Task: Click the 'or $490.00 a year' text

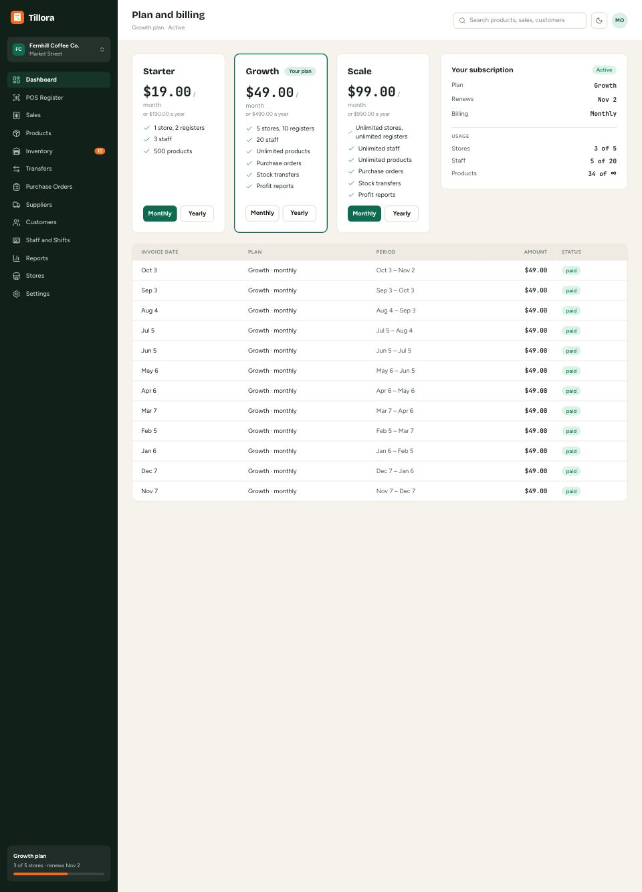Action: pyautogui.click(x=267, y=114)
